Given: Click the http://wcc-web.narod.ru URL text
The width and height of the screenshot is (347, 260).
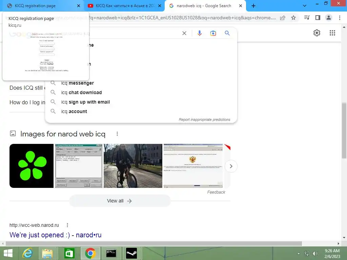Looking at the screenshot, I should point(34,225).
